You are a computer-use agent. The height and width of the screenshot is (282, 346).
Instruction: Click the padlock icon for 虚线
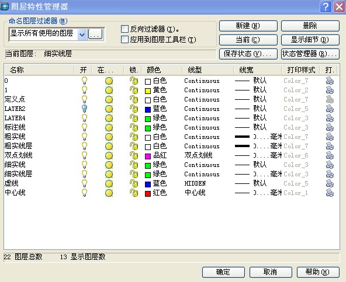click(134, 183)
